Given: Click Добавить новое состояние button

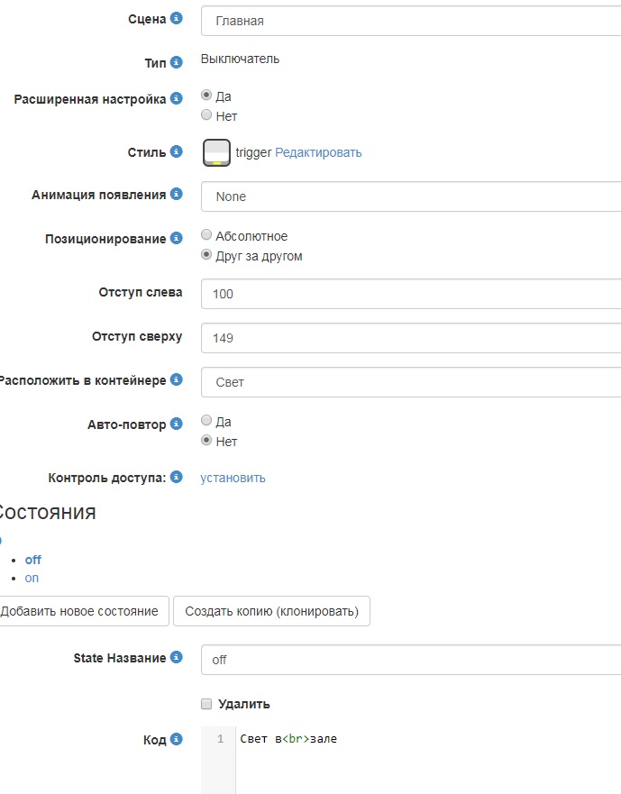Looking at the screenshot, I should pyautogui.click(x=79, y=611).
